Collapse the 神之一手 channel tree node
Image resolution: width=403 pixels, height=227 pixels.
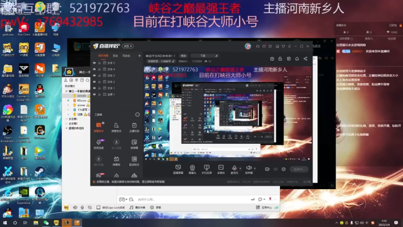coord(66,91)
